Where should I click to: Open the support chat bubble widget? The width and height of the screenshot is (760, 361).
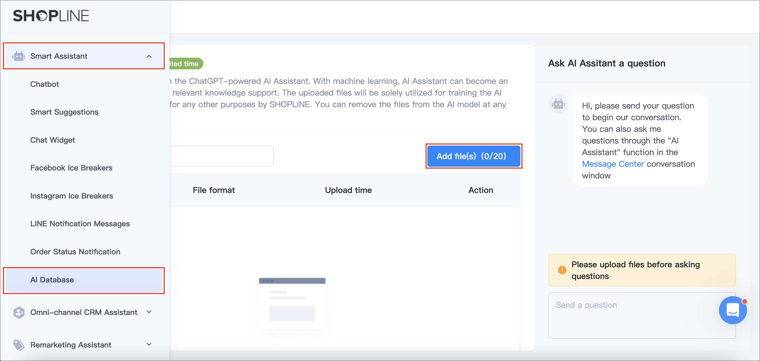click(x=733, y=310)
